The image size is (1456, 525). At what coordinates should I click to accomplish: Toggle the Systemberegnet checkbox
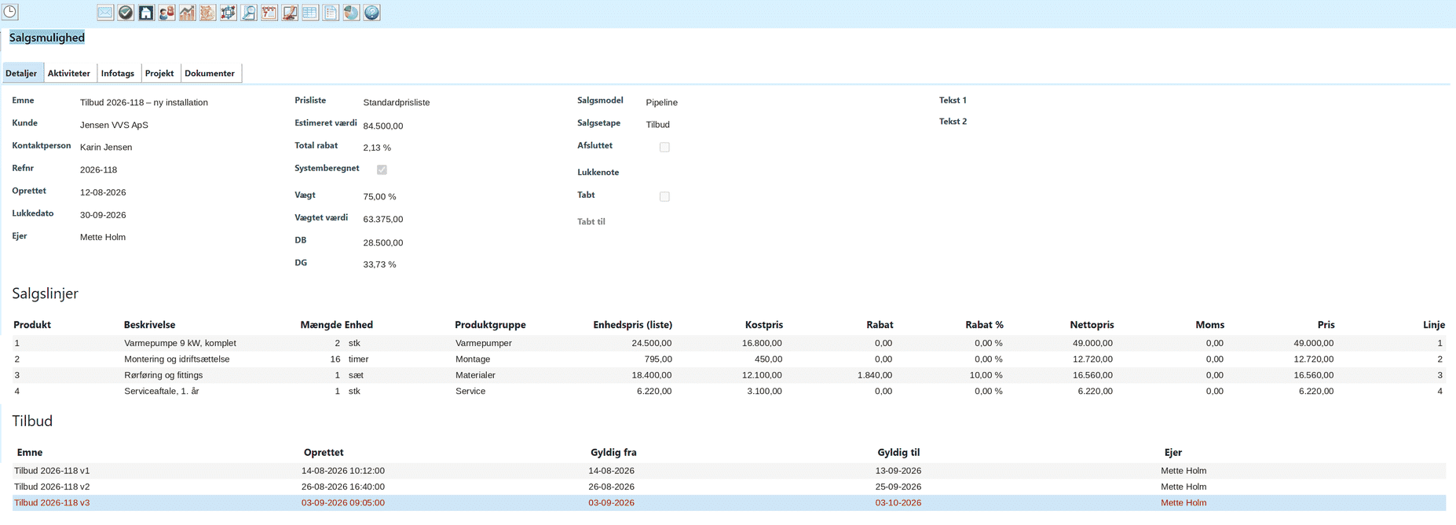coord(382,170)
